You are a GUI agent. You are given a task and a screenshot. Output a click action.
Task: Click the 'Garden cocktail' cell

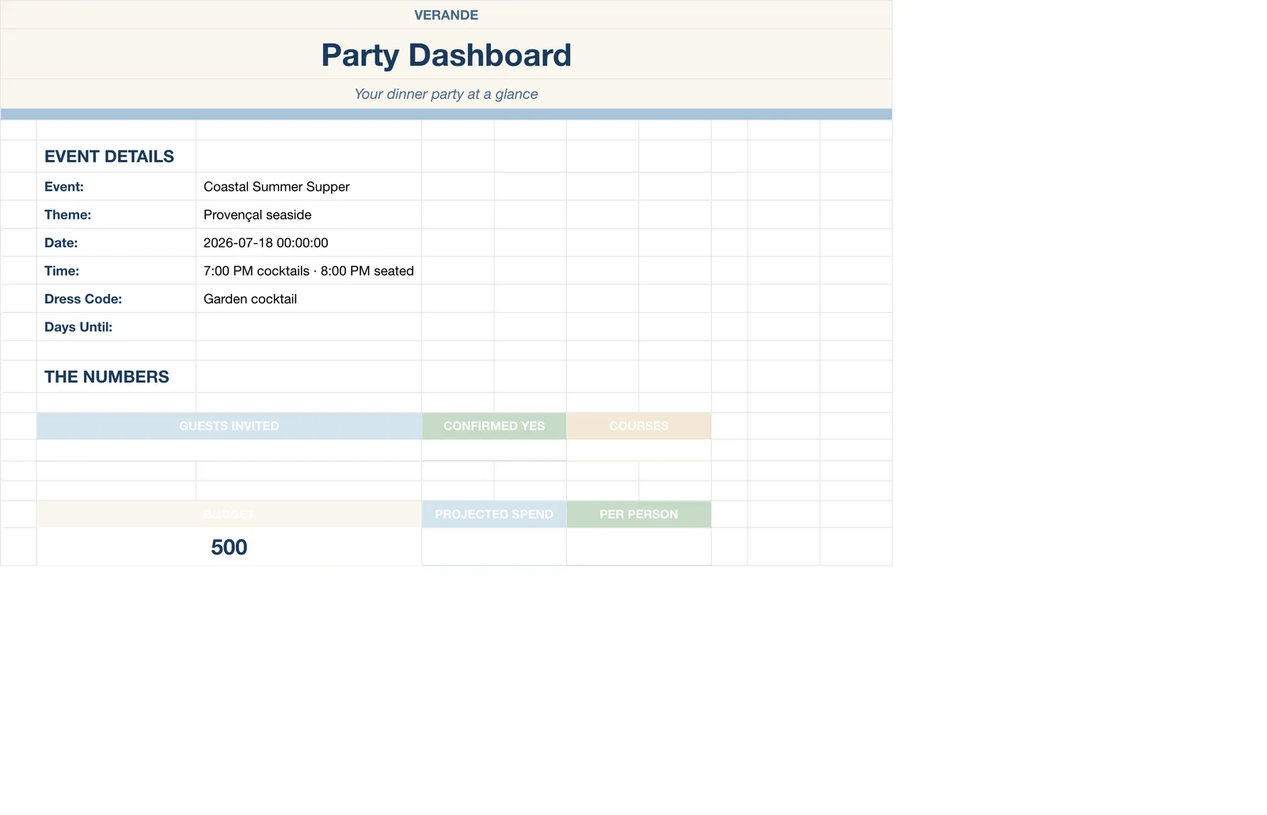pyautogui.click(x=309, y=299)
